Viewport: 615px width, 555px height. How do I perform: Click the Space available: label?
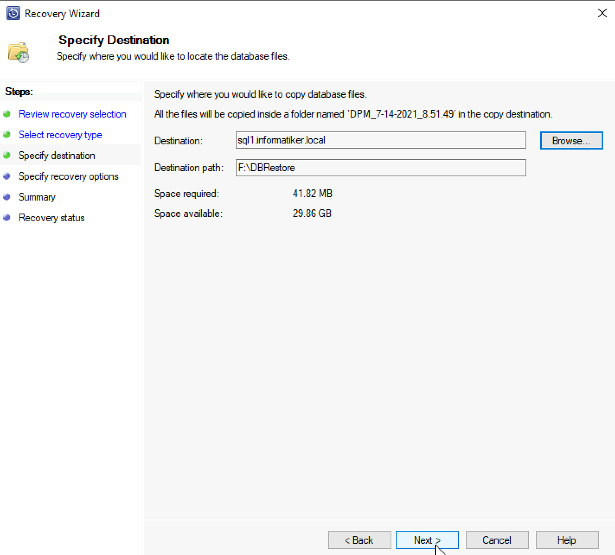click(x=189, y=214)
